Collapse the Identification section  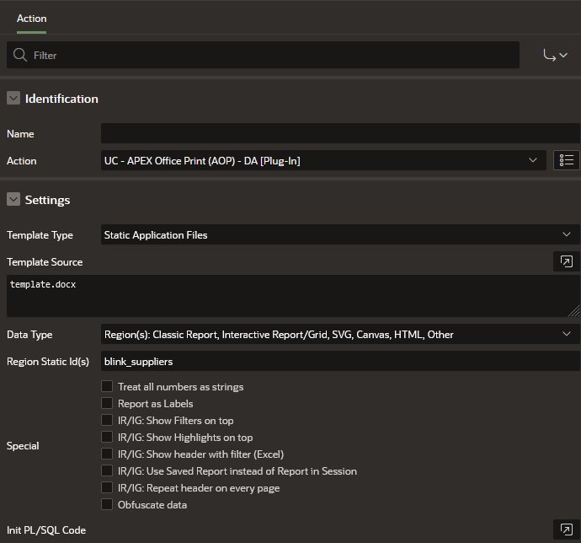point(13,99)
